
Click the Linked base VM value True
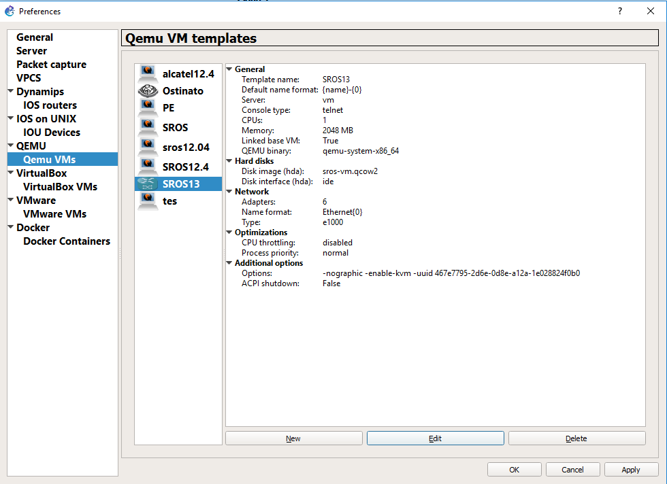pos(331,141)
